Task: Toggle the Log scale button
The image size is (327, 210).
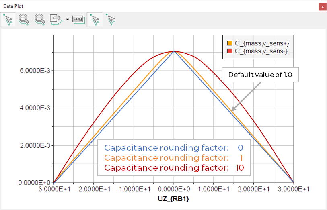Action: click(78, 19)
